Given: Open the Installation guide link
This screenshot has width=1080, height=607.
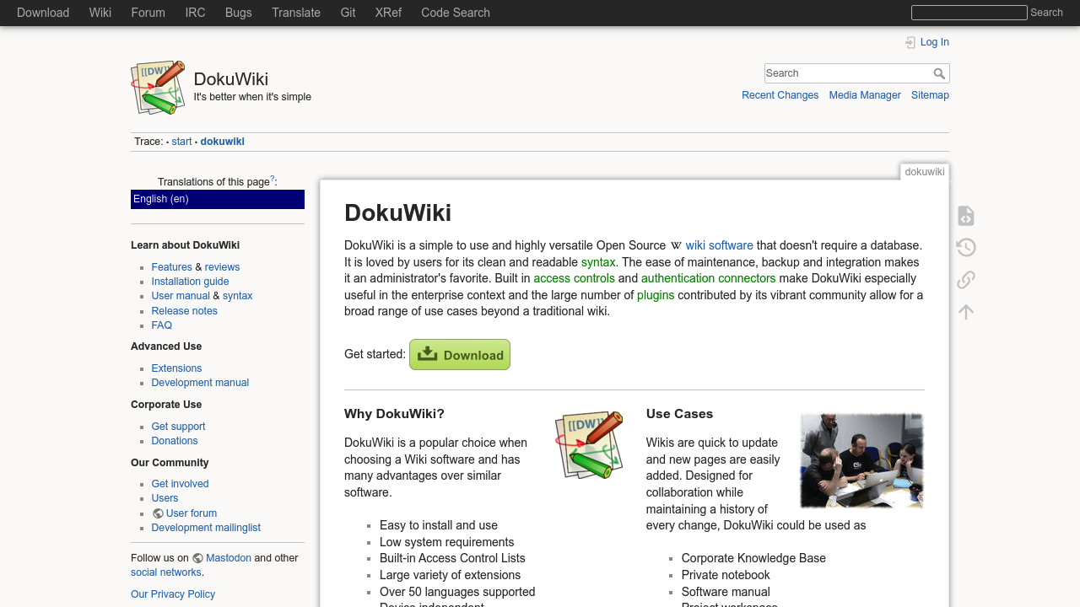Looking at the screenshot, I should (x=190, y=282).
